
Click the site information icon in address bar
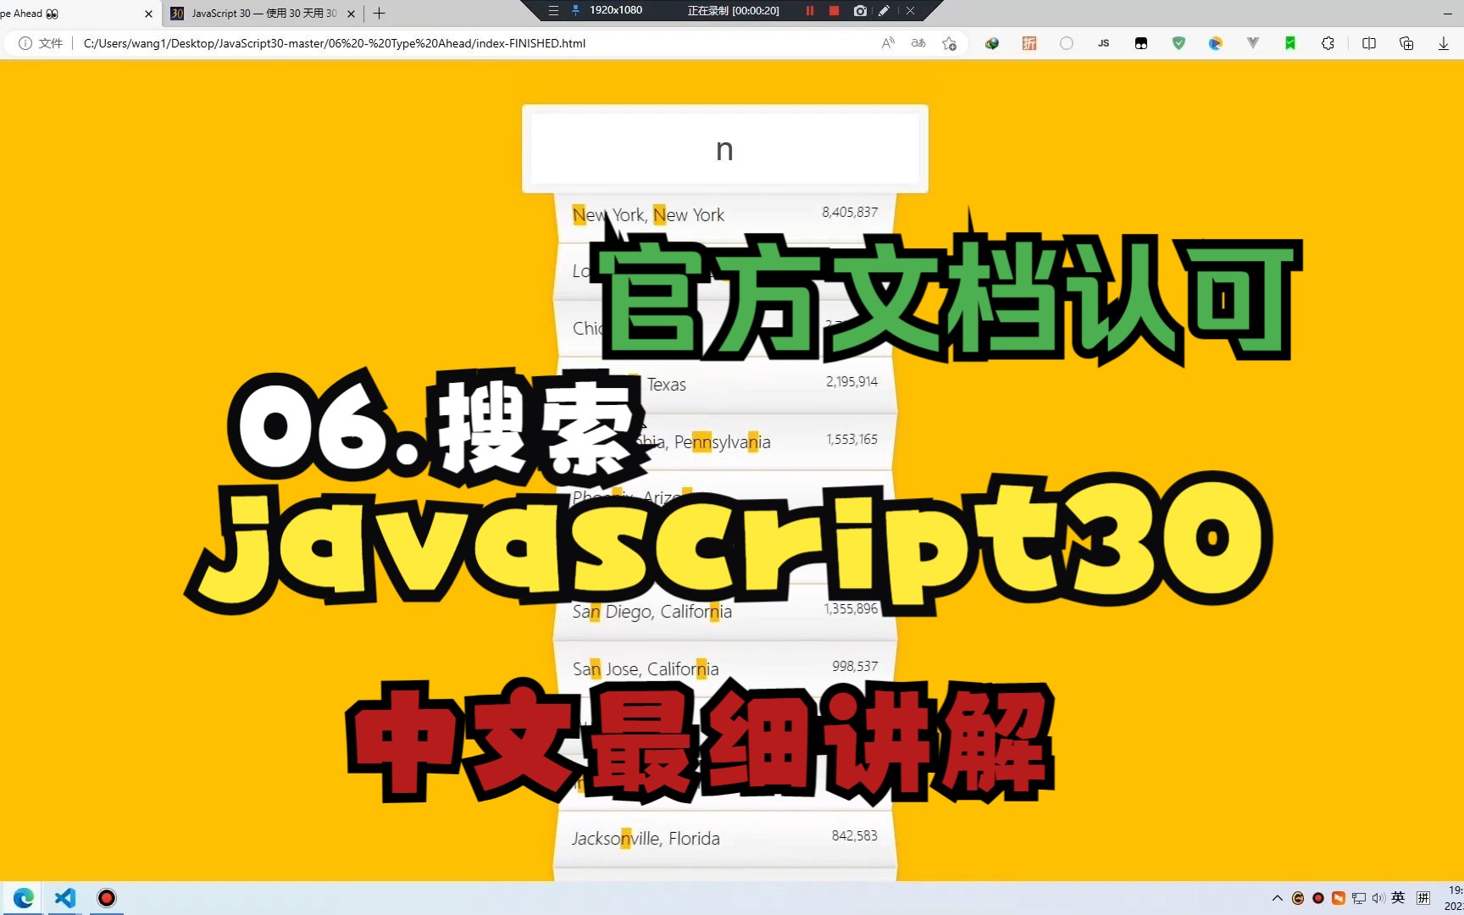point(25,43)
